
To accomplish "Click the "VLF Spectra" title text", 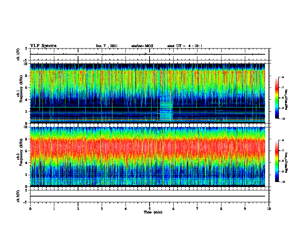I will click(x=43, y=46).
